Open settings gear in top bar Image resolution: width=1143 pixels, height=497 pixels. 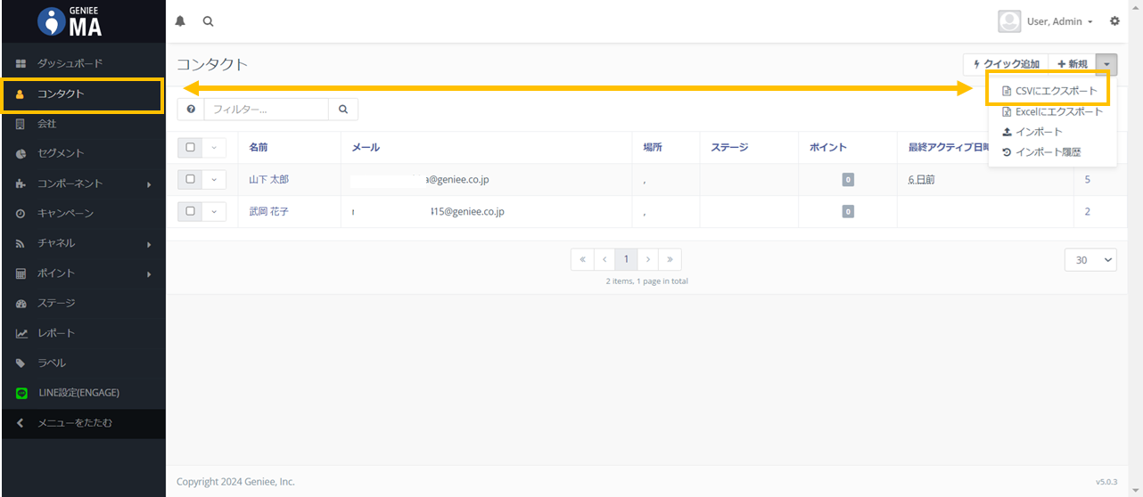(1114, 21)
